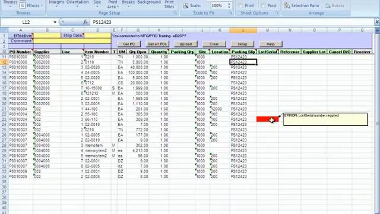Viewport: 380px width, 214px height.
Task: Click the Scale percentage field
Action: 218,5
